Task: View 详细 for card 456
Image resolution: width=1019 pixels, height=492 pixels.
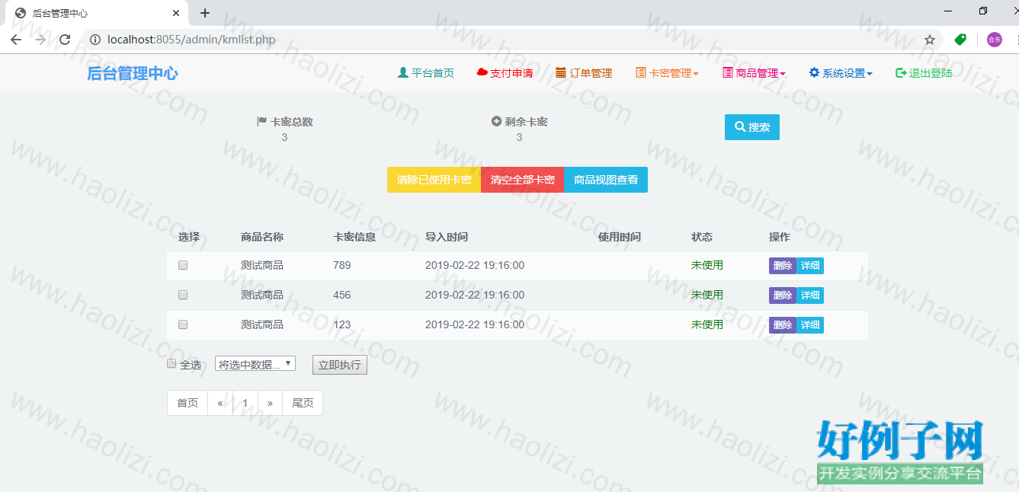Action: tap(810, 296)
